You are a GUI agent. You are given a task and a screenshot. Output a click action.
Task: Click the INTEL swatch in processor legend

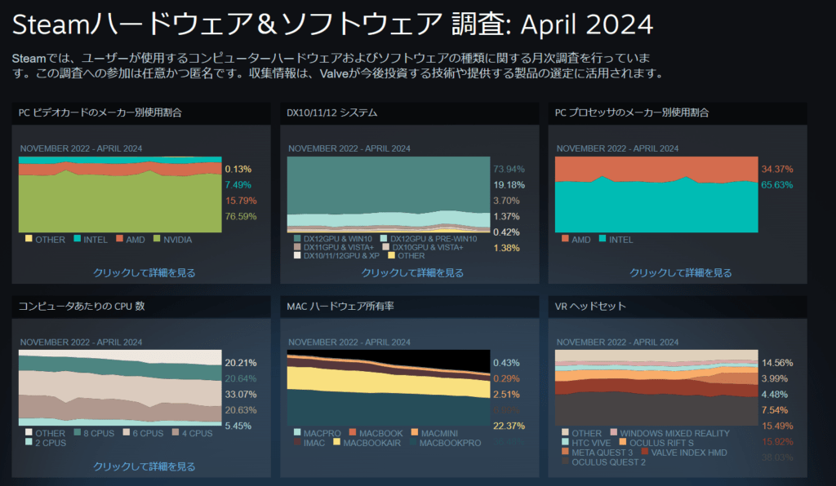[603, 238]
